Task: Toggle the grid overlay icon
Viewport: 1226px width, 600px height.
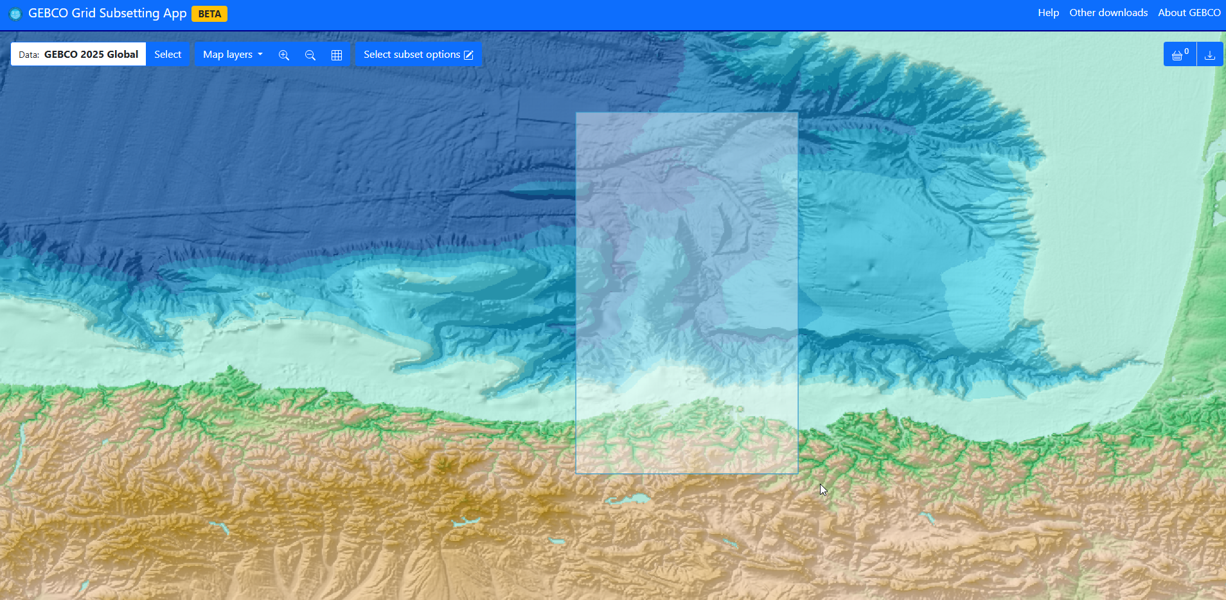Action: click(x=337, y=55)
